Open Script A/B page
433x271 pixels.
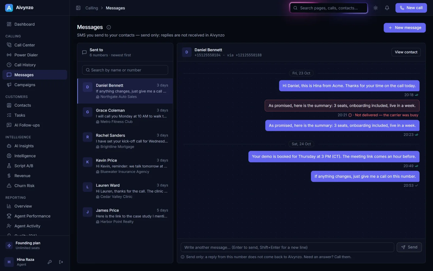(x=35, y=166)
